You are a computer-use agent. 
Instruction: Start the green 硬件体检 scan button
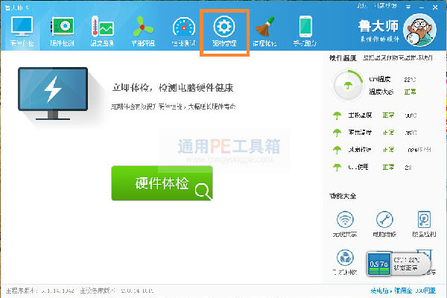(x=162, y=183)
